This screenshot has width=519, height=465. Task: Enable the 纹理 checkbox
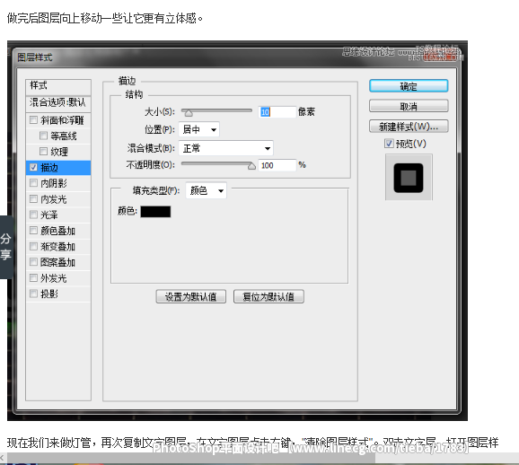[x=43, y=151]
